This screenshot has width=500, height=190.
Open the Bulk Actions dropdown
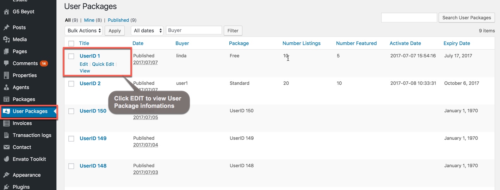coord(84,31)
